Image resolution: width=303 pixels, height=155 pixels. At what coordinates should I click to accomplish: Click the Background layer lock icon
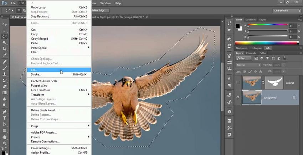tap(293, 97)
